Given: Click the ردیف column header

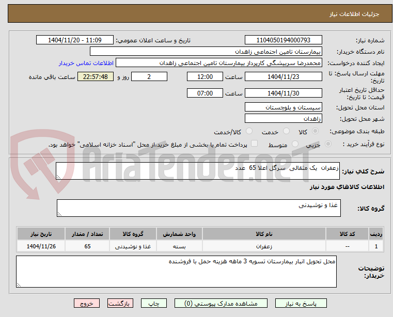Looking at the screenshot, I should pyautogui.click(x=376, y=234).
